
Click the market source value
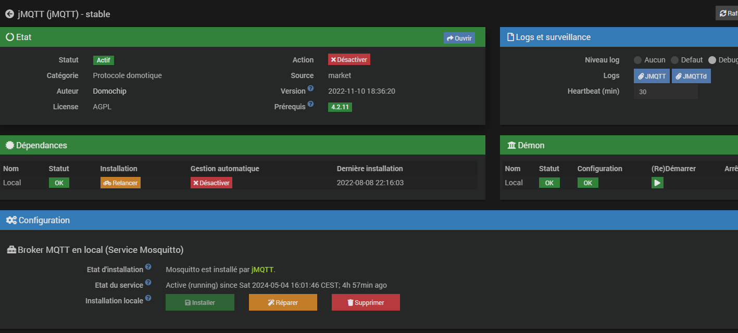coord(340,75)
